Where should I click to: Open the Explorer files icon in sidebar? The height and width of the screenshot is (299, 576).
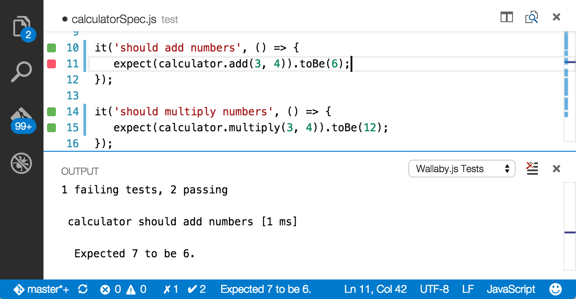click(22, 28)
